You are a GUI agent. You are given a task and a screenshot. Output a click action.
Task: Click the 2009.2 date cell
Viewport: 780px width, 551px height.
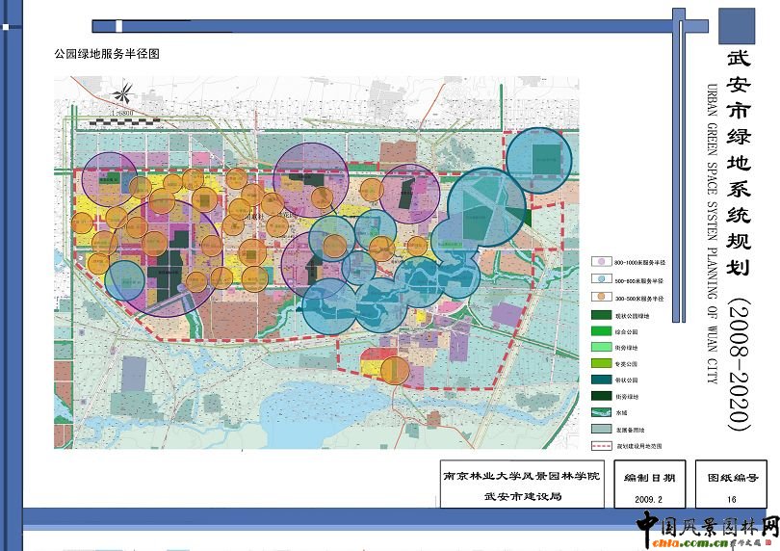649,500
